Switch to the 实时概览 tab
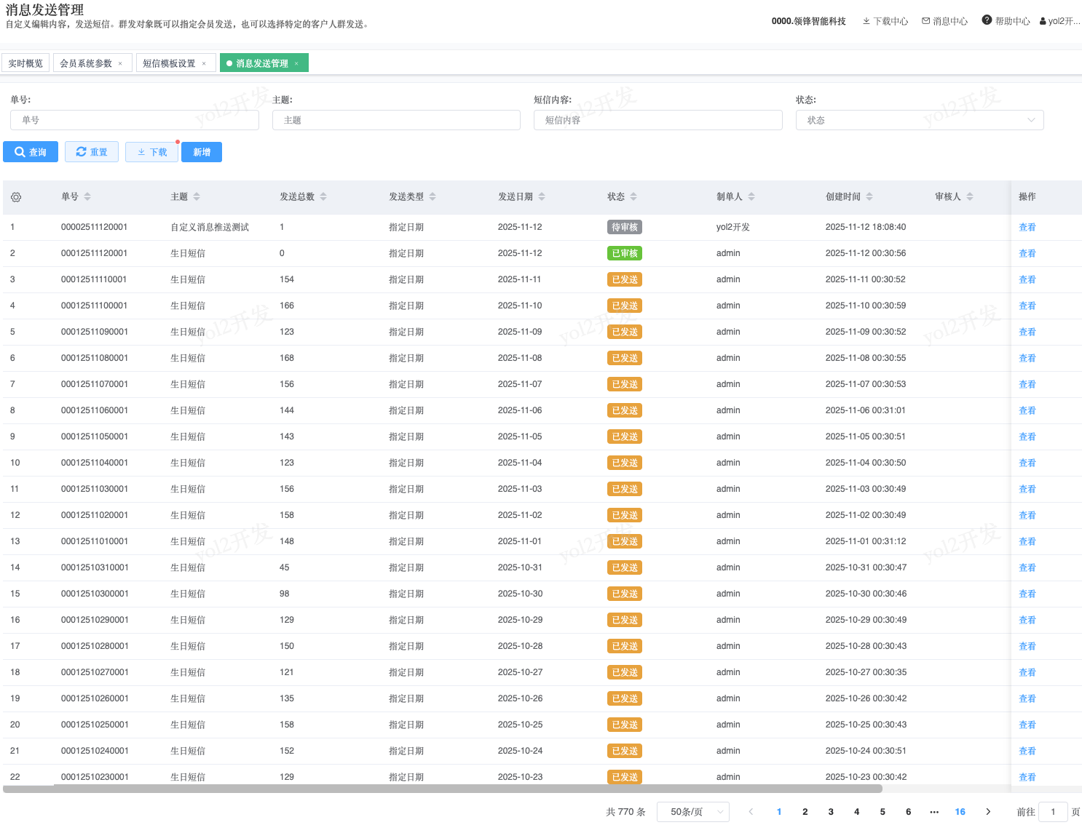The height and width of the screenshot is (833, 1082). click(25, 63)
